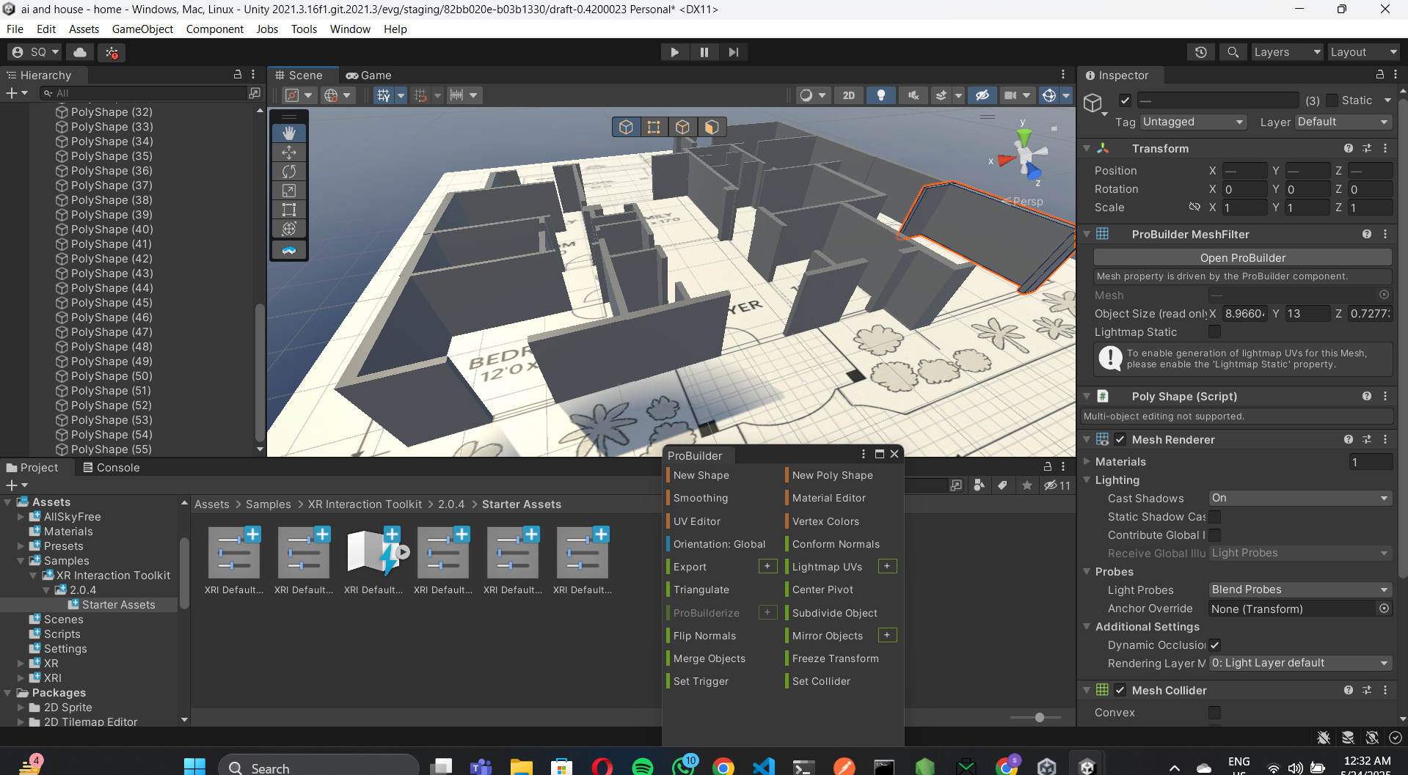The height and width of the screenshot is (775, 1408).
Task: Click Open ProBuilder button
Action: coord(1242,258)
